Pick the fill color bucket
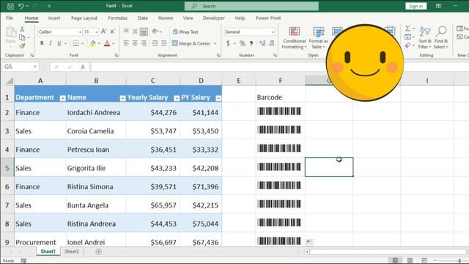Viewport: 469px width, 264px height. (x=93, y=43)
